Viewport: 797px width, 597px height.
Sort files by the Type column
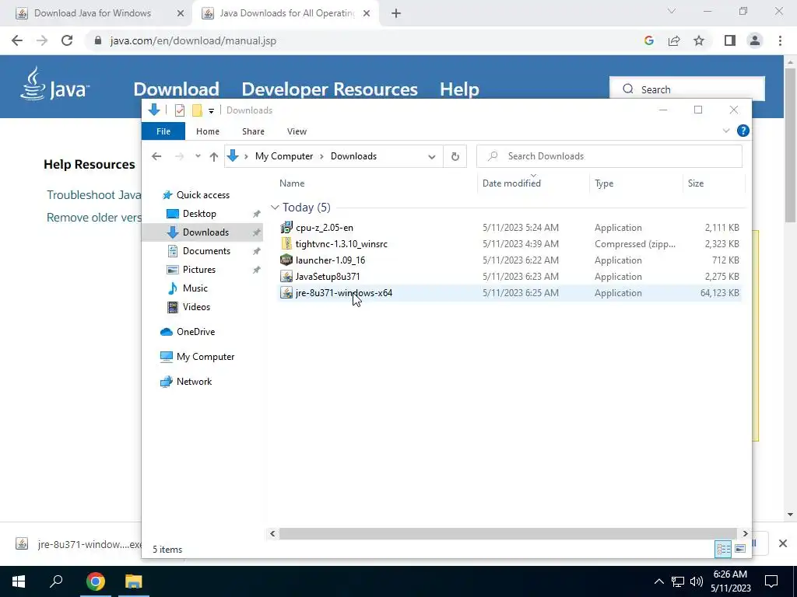coord(604,183)
